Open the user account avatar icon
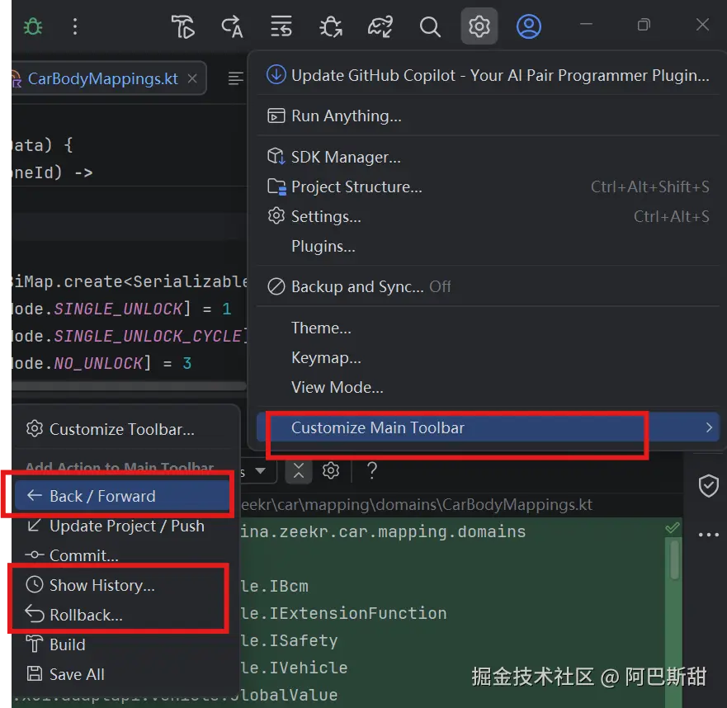The width and height of the screenshot is (727, 708). (529, 26)
